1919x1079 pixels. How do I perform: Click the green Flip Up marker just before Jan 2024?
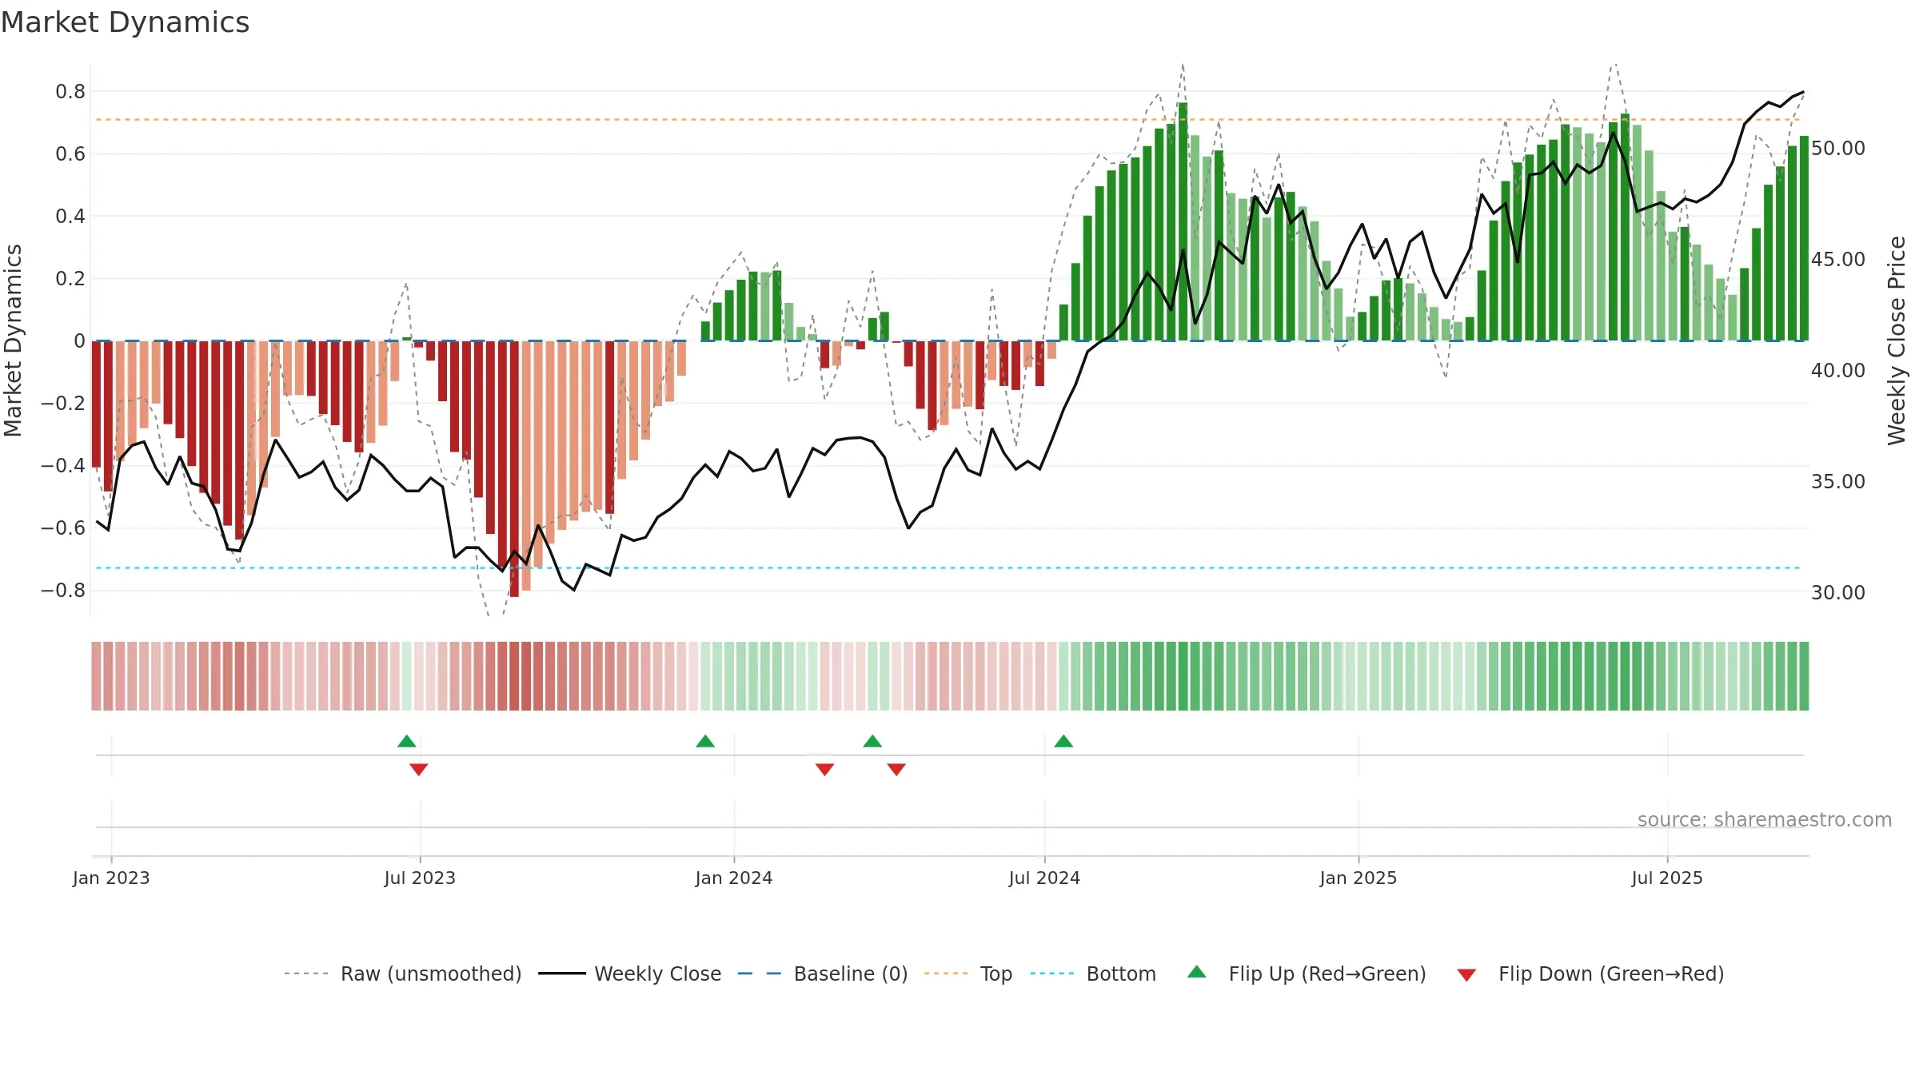[705, 742]
